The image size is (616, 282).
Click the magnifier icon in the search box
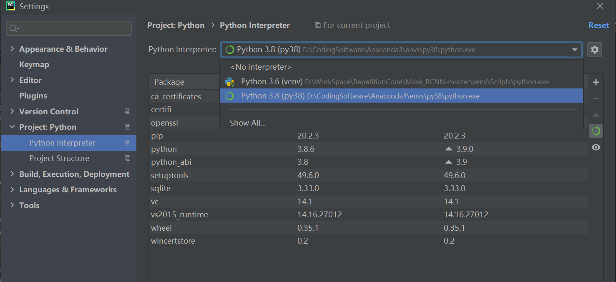click(14, 28)
